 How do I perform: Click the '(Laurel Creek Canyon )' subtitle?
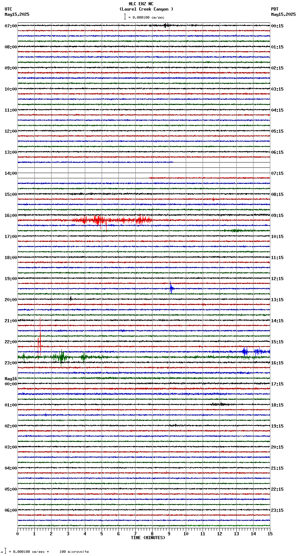click(x=146, y=9)
